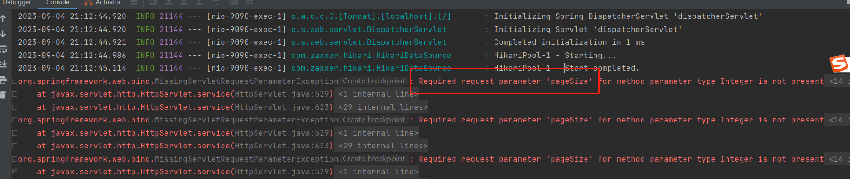Expand fold beside third HttpServlet.java:529 line

[x=15, y=172]
